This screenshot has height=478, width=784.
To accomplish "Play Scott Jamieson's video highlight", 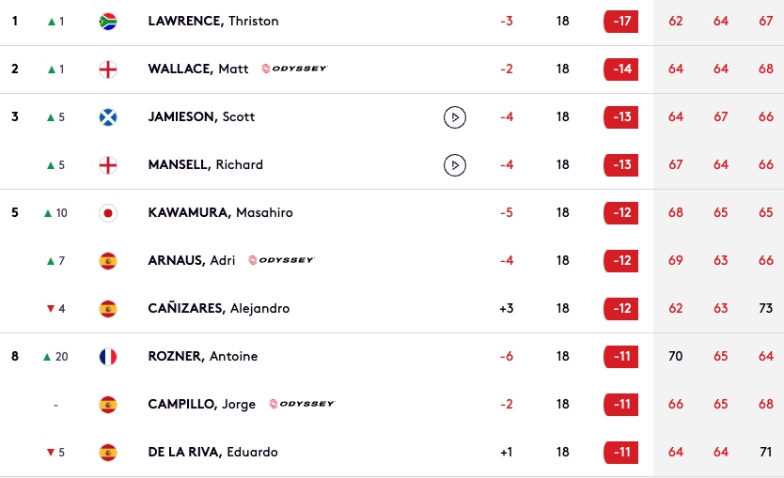I will [454, 117].
